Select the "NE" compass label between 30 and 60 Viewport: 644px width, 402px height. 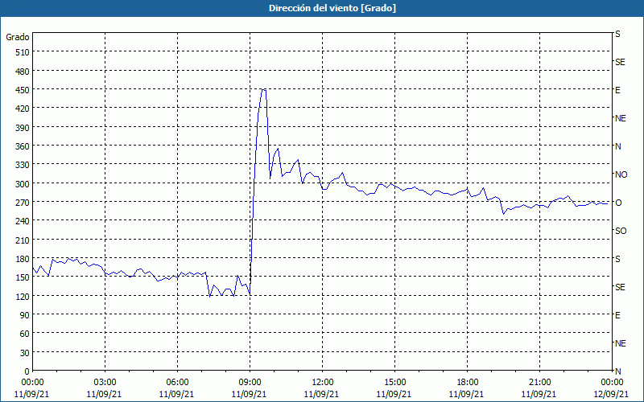[x=620, y=343]
